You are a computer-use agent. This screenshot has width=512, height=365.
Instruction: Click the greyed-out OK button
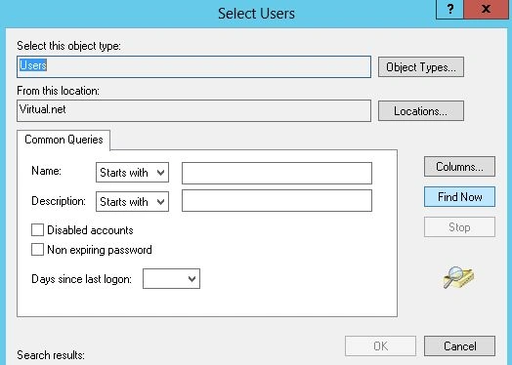(380, 345)
